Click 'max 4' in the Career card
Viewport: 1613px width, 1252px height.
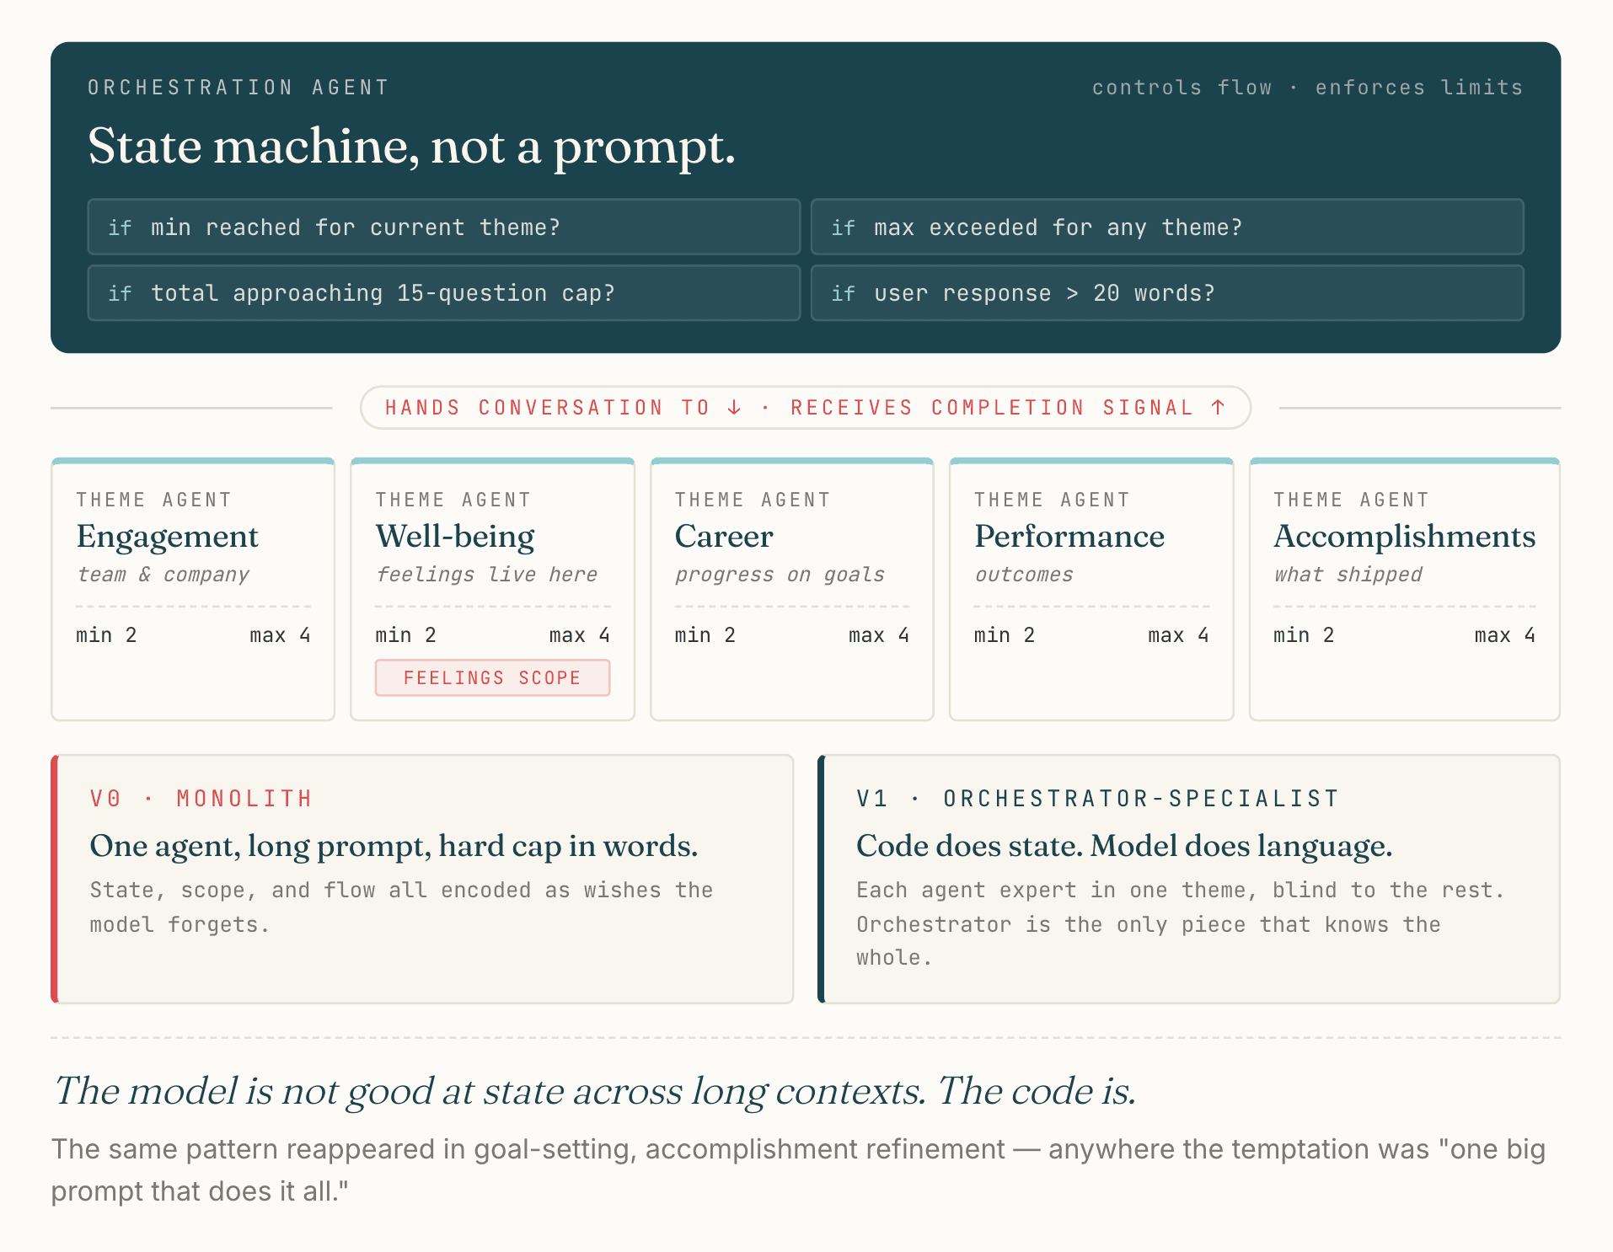(879, 635)
